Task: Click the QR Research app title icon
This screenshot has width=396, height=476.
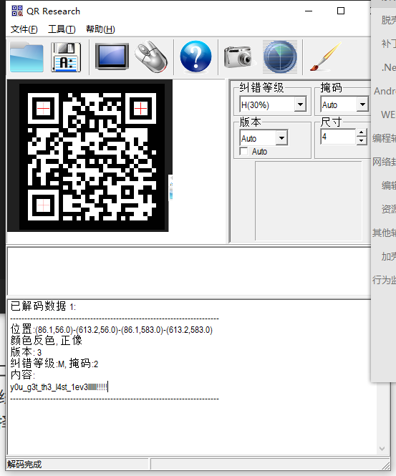Action: (x=17, y=11)
